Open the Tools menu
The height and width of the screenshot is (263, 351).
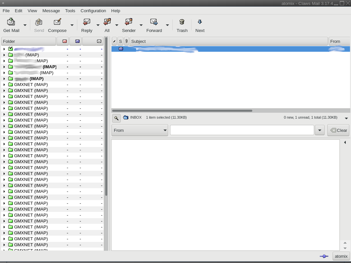[70, 11]
